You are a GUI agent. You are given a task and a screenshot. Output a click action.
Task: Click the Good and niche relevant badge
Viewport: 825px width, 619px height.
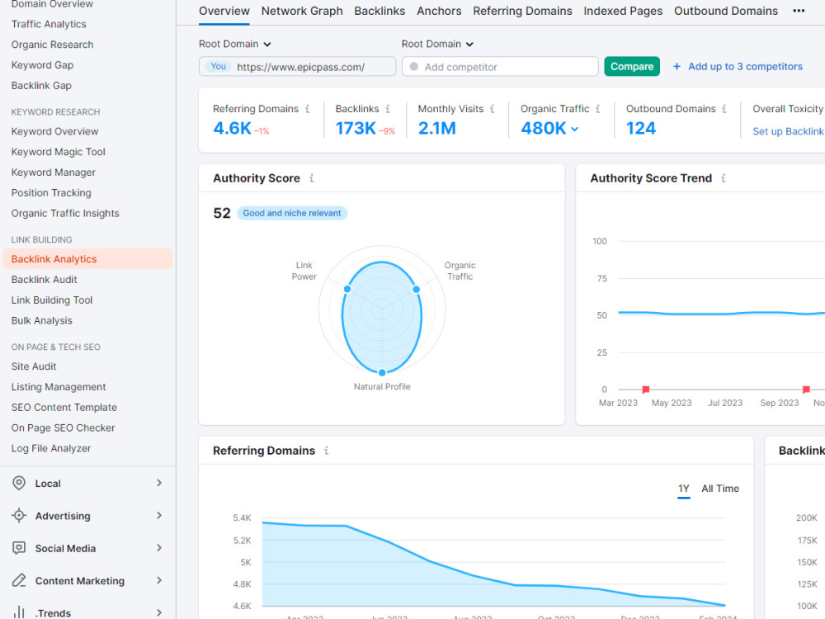point(292,213)
